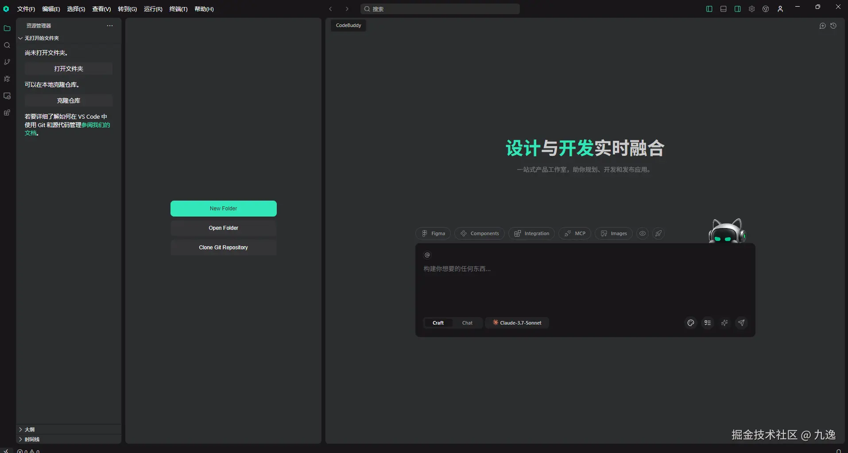This screenshot has height=453, width=848.
Task: Toggle the bottom panel layout
Action: (723, 9)
